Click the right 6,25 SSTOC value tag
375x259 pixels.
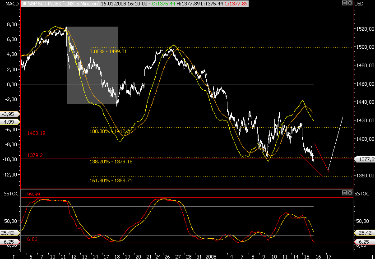tap(364, 242)
